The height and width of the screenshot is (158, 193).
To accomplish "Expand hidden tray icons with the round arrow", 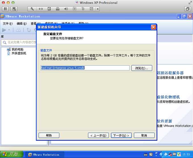I will pyautogui.click(x=161, y=154).
